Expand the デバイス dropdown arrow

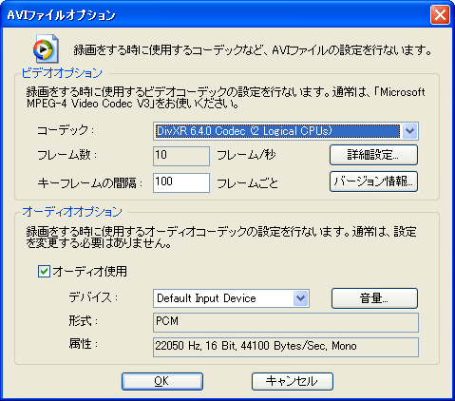300,298
